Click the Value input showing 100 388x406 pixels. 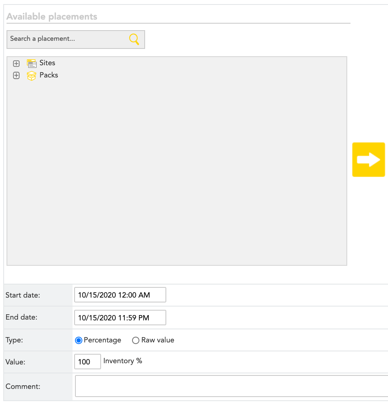pyautogui.click(x=88, y=362)
